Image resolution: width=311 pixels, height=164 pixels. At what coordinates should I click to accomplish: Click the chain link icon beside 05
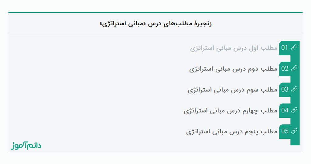[294, 131]
